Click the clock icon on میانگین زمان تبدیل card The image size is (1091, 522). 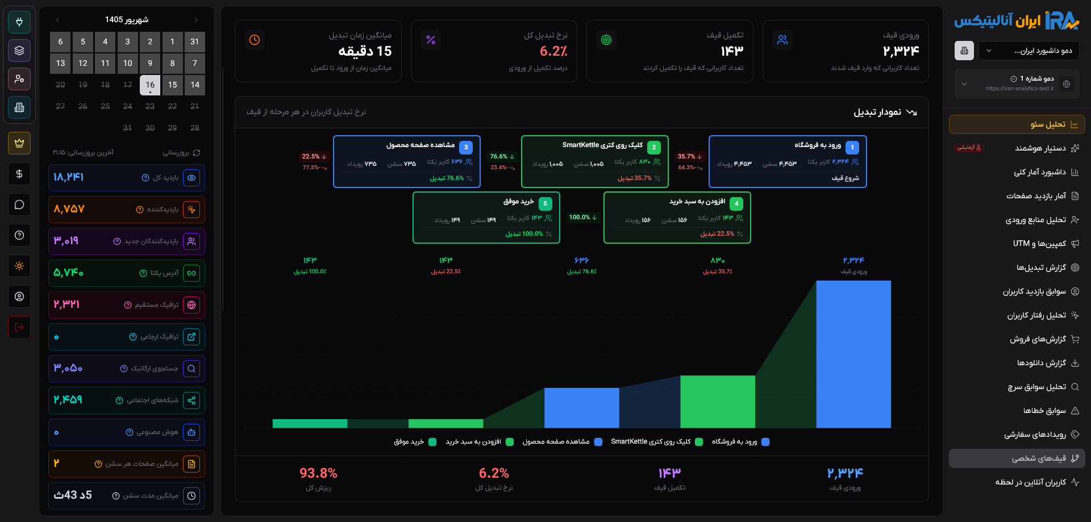pos(255,40)
